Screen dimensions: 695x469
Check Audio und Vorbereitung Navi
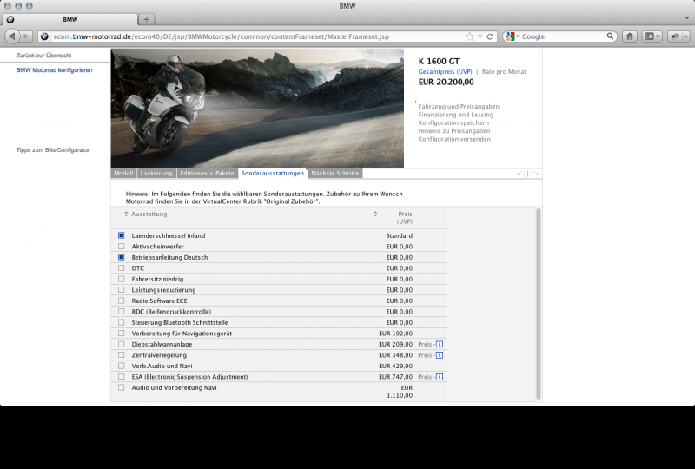pos(122,387)
